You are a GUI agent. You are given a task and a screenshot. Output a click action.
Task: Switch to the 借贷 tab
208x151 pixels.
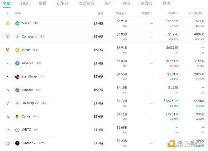[43, 3]
